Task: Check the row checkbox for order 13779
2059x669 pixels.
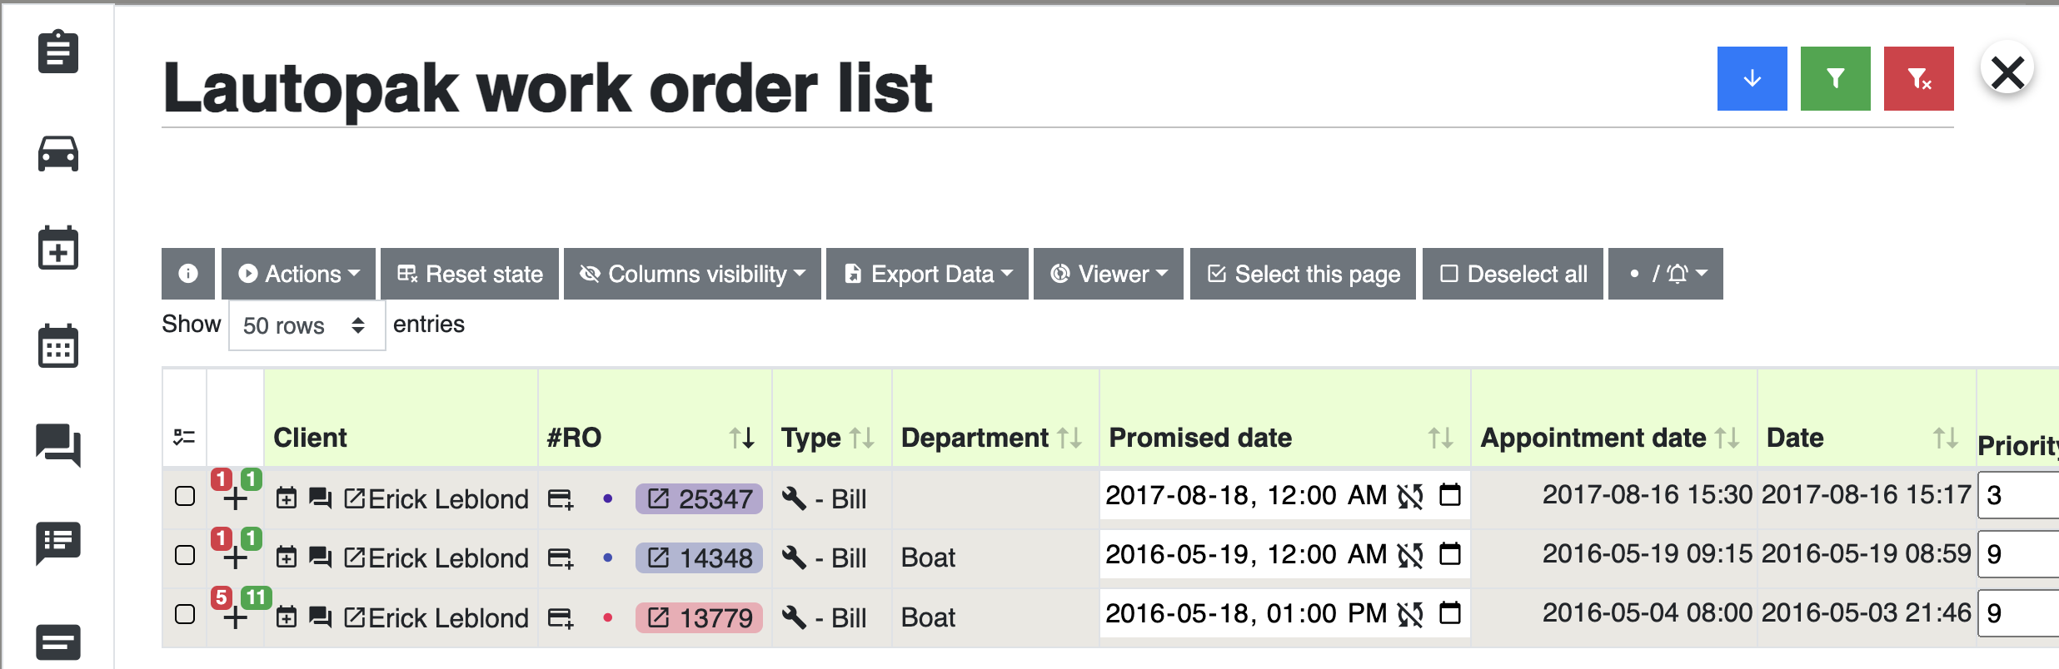Action: click(x=185, y=615)
